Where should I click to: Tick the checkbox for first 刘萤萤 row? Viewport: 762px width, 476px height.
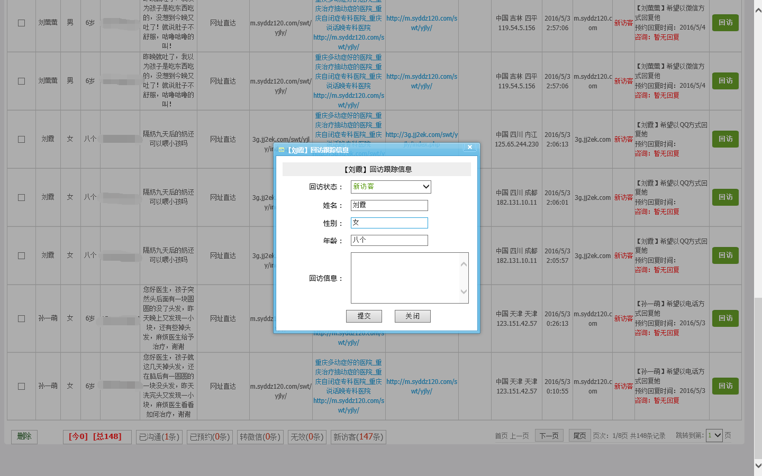click(21, 23)
